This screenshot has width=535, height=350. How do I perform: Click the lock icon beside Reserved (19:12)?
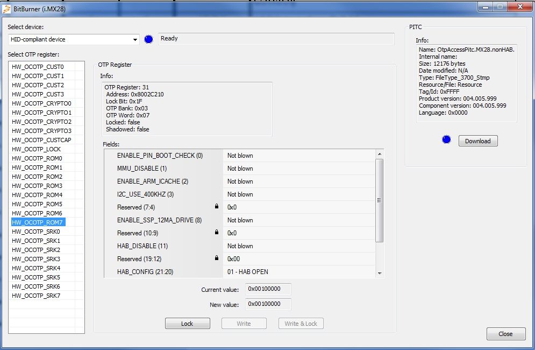click(217, 258)
